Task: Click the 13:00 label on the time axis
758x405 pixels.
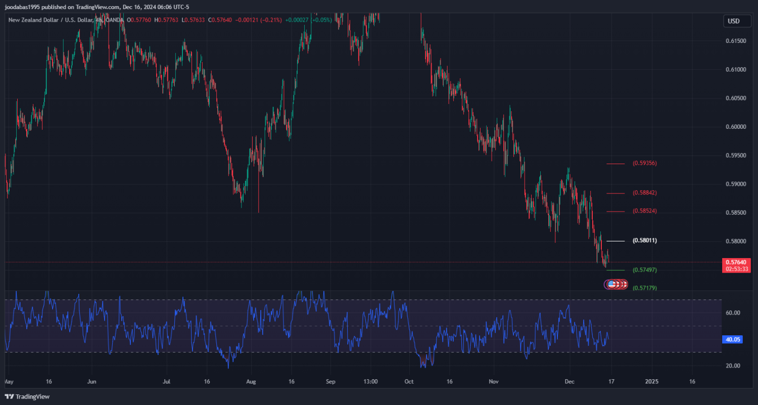Action: (x=371, y=382)
